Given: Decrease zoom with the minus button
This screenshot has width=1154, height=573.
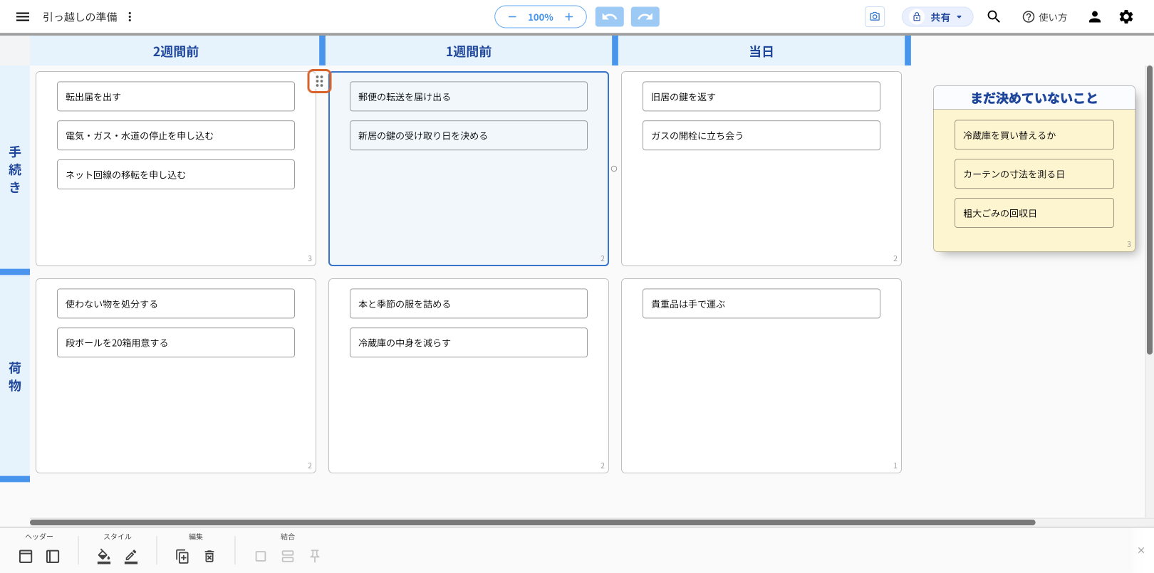Looking at the screenshot, I should [x=512, y=17].
